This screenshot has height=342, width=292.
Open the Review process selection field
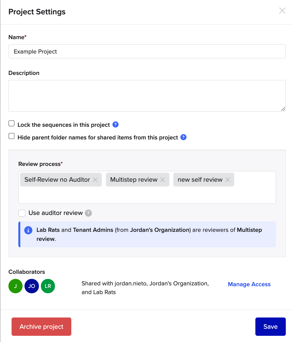click(147, 194)
